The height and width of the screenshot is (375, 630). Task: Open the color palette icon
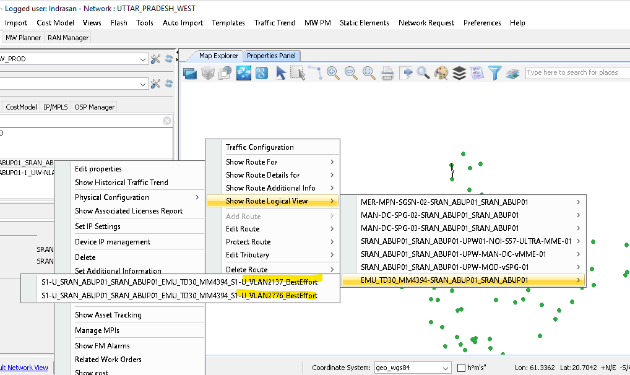[x=441, y=73]
